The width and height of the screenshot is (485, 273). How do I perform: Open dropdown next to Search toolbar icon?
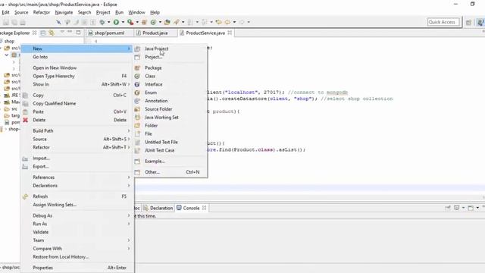[x=183, y=22]
